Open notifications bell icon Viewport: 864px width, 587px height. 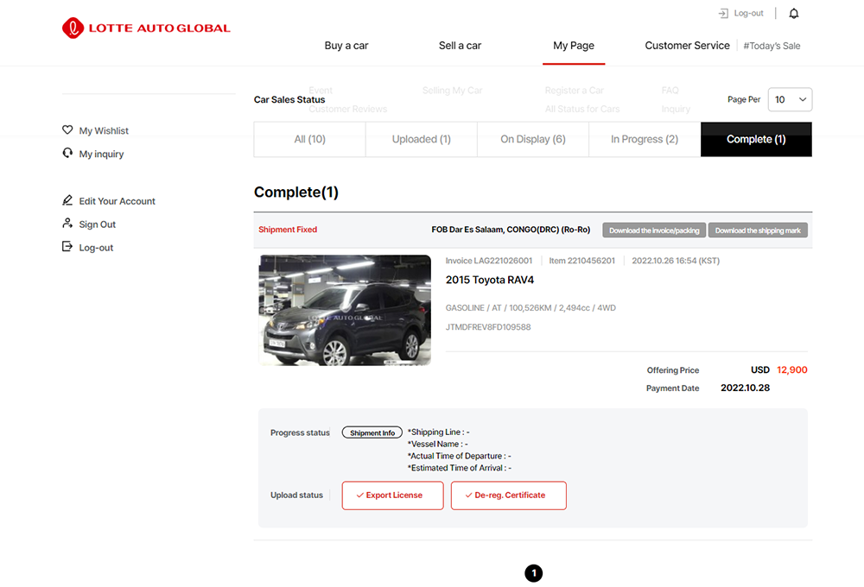[793, 13]
